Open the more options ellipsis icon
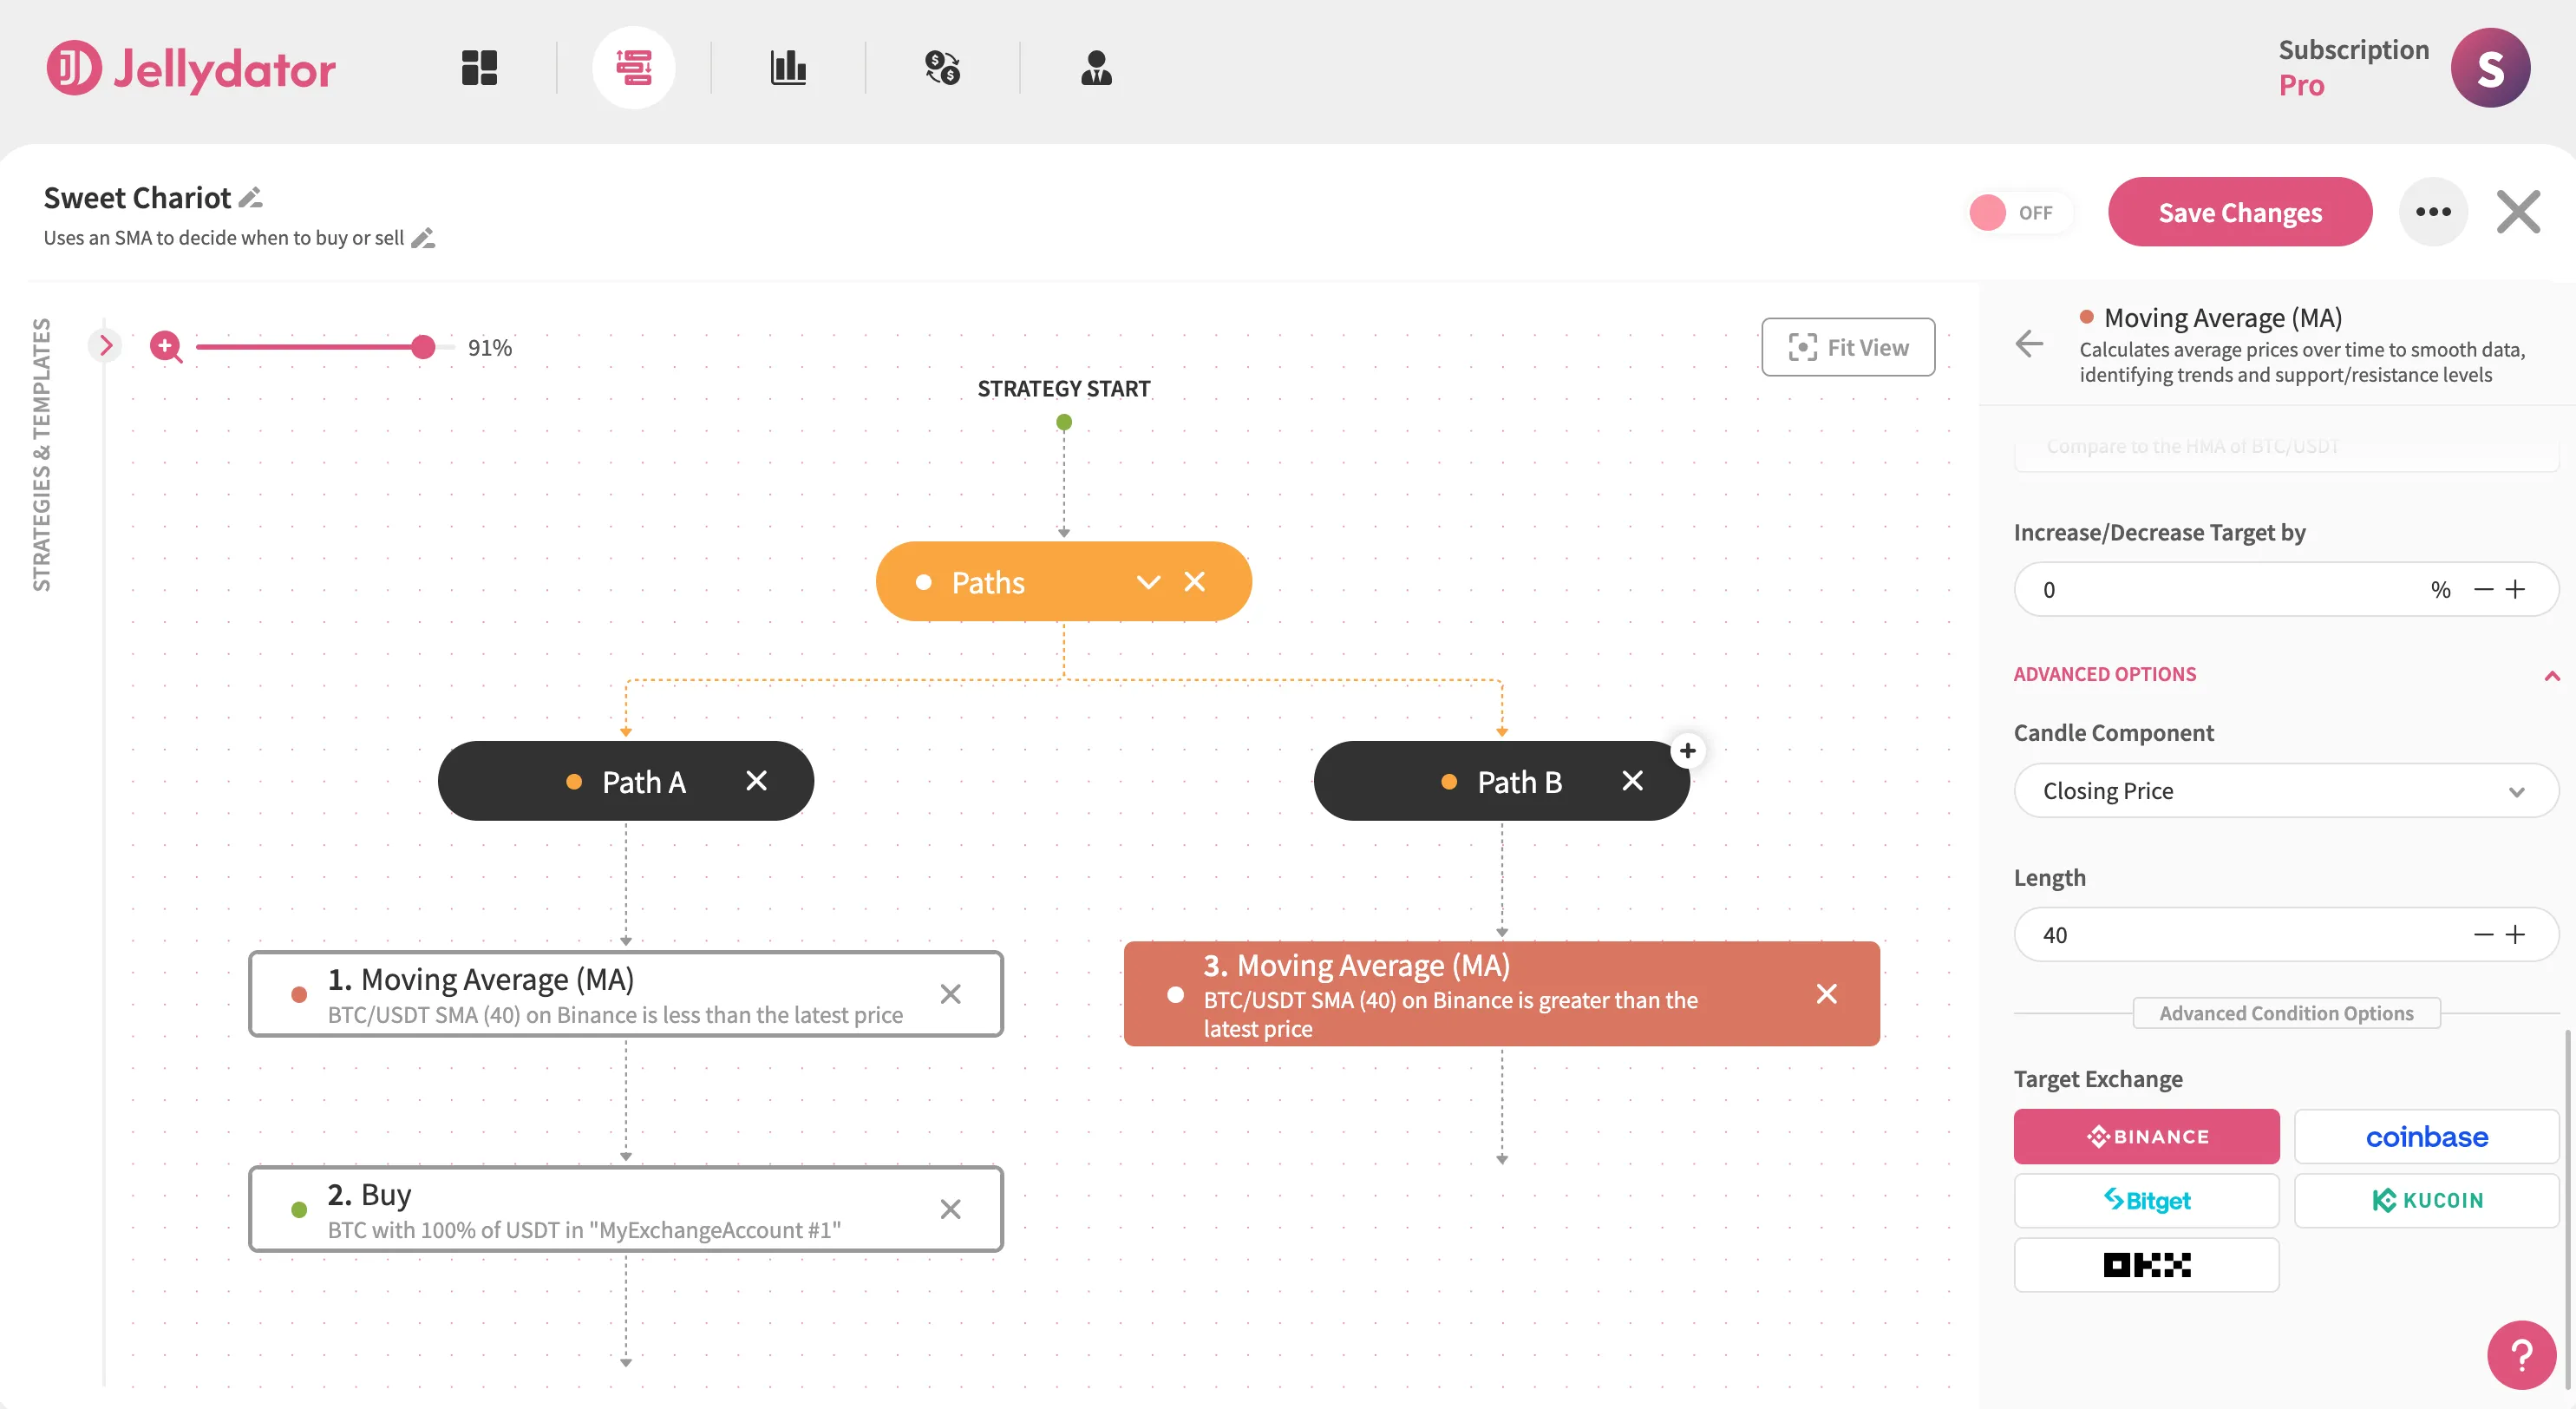2576x1409 pixels. click(x=2435, y=211)
